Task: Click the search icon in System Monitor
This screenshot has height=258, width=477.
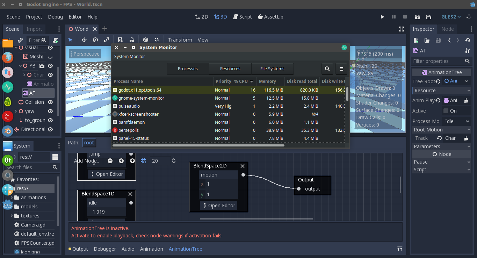Action: point(327,69)
